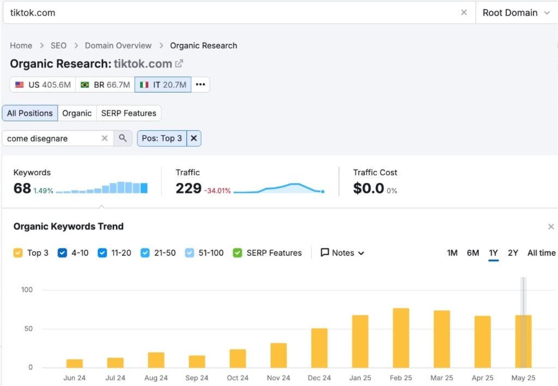The width and height of the screenshot is (558, 386).
Task: Click the US flag database icon
Action: (20, 84)
